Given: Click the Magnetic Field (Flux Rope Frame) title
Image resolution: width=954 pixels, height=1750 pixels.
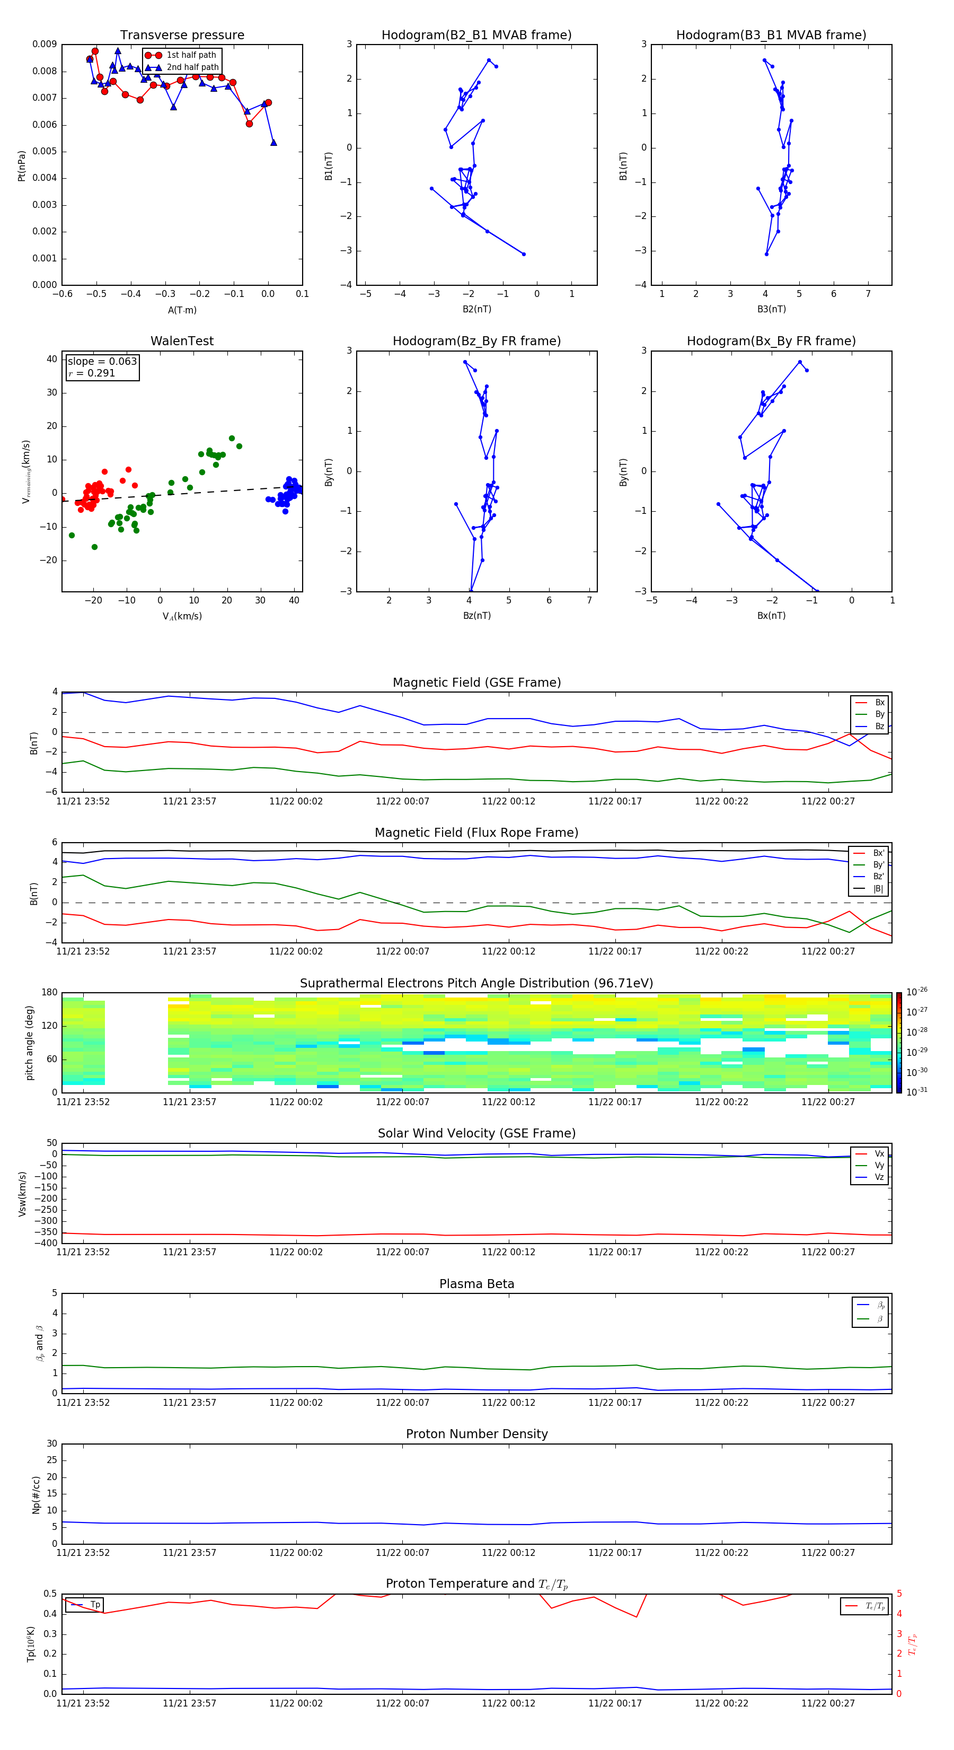Looking at the screenshot, I should [x=476, y=833].
